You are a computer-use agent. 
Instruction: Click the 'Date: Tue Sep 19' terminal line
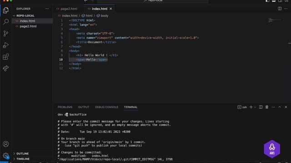94,132
